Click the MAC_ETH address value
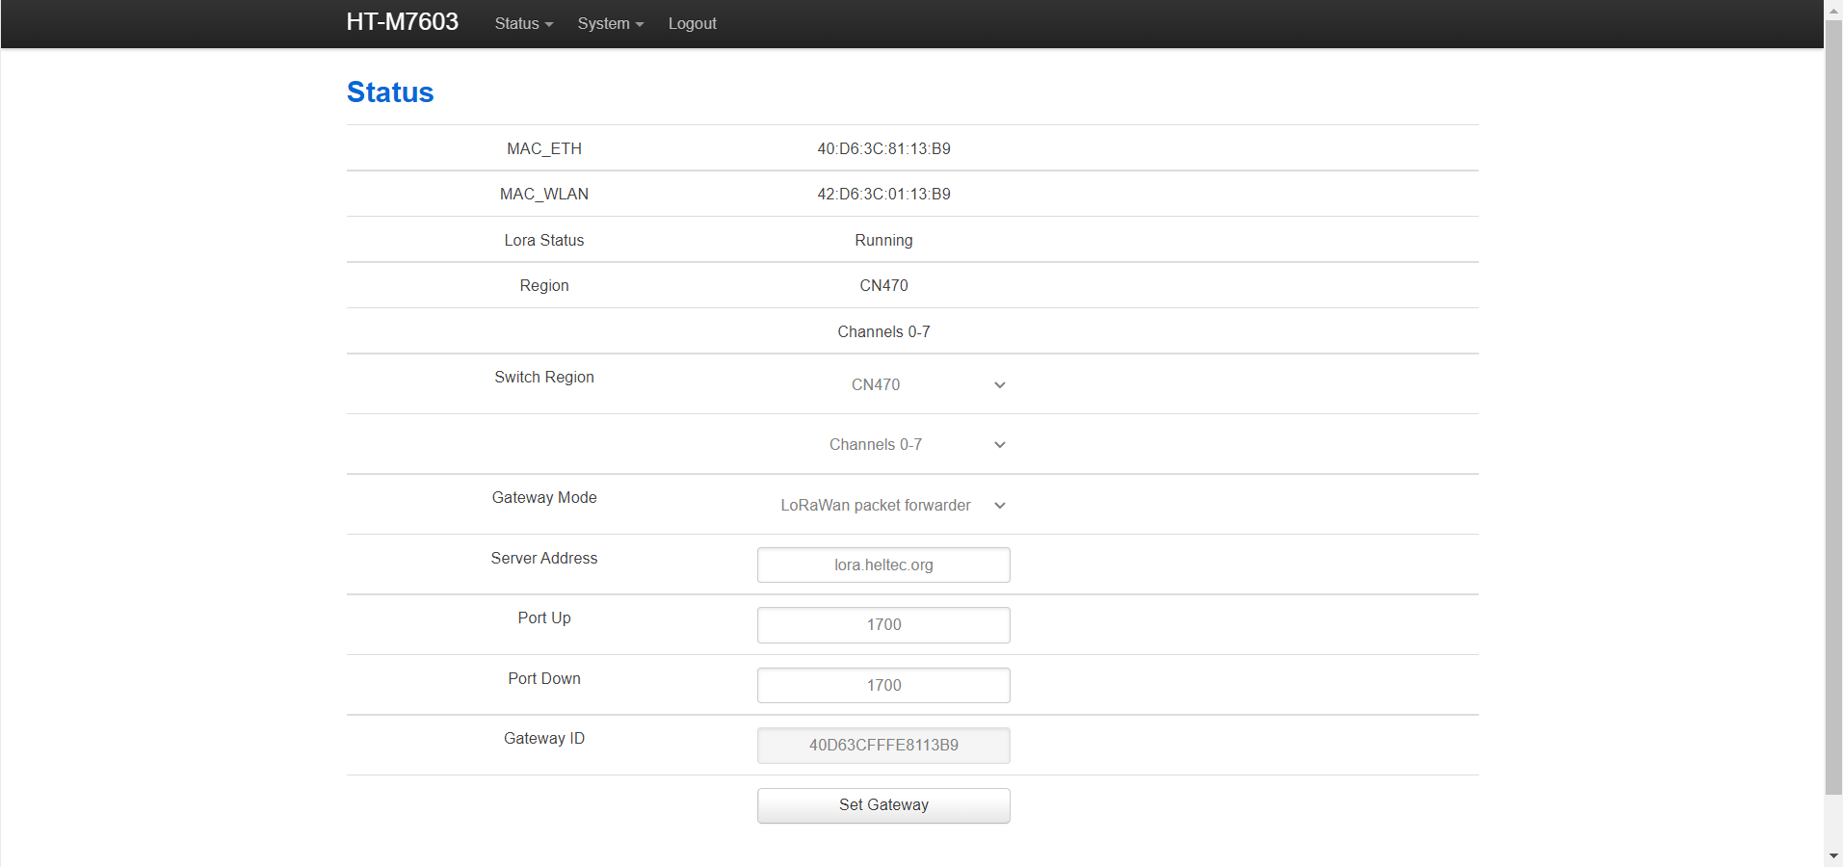 883,148
